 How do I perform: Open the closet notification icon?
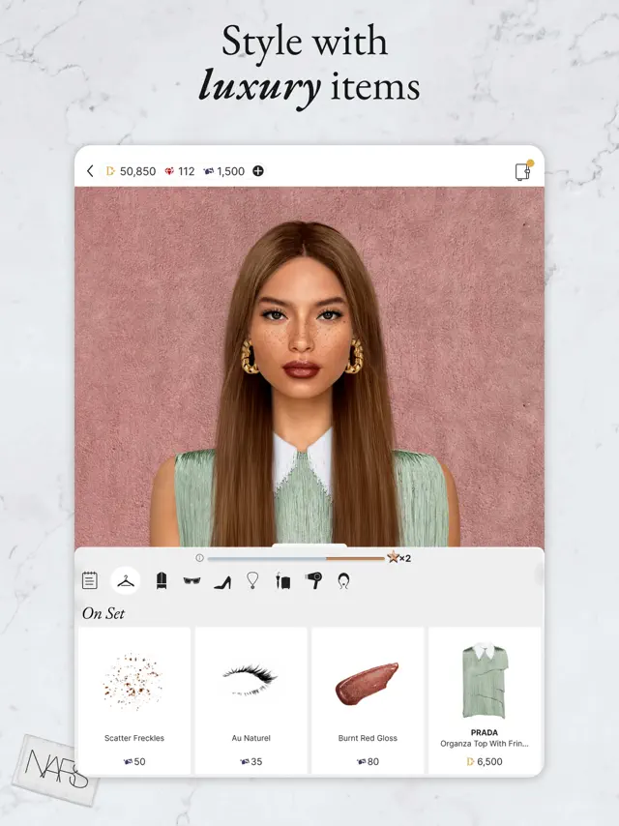[523, 170]
